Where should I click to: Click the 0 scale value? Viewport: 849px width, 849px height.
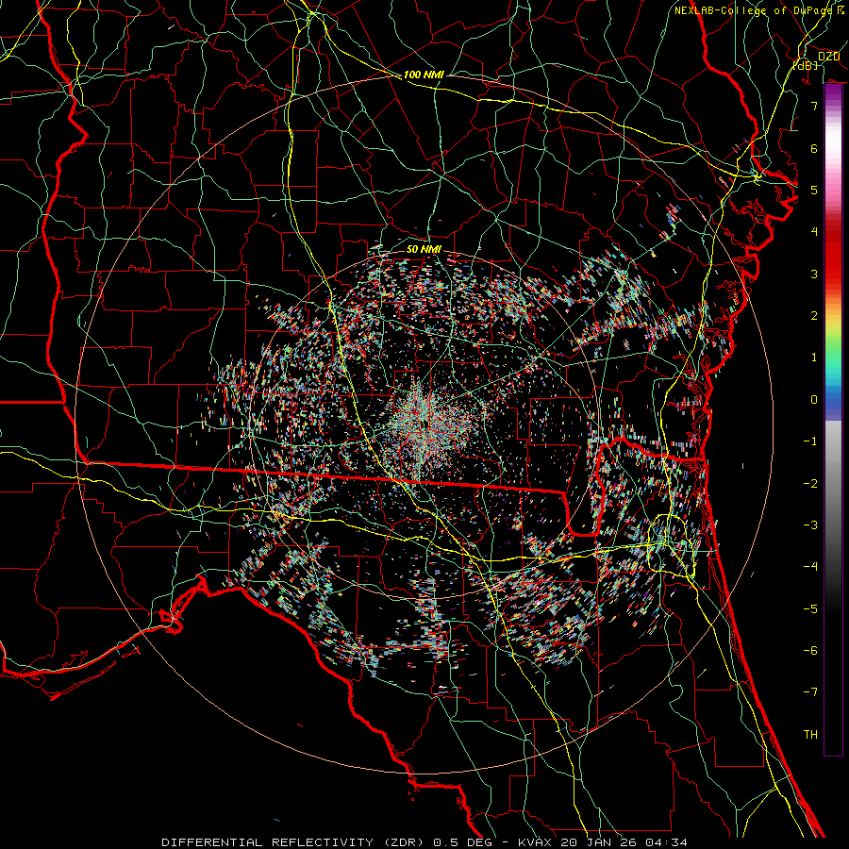[814, 399]
